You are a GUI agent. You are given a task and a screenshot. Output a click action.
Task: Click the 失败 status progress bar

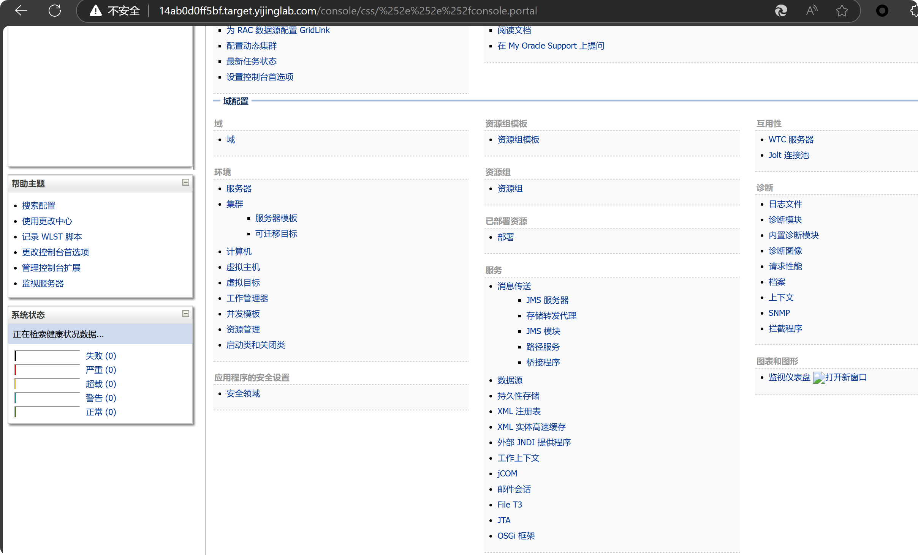click(x=47, y=356)
